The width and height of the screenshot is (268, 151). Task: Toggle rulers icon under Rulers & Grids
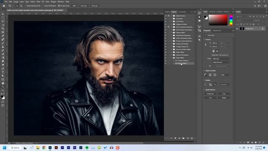(x=206, y=75)
